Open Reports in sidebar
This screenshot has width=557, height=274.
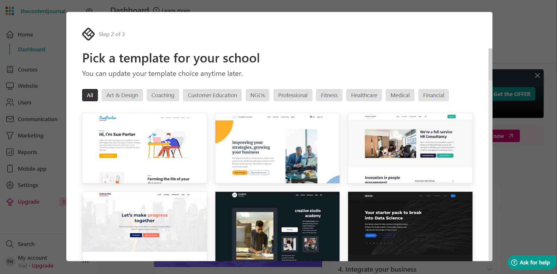click(x=28, y=152)
